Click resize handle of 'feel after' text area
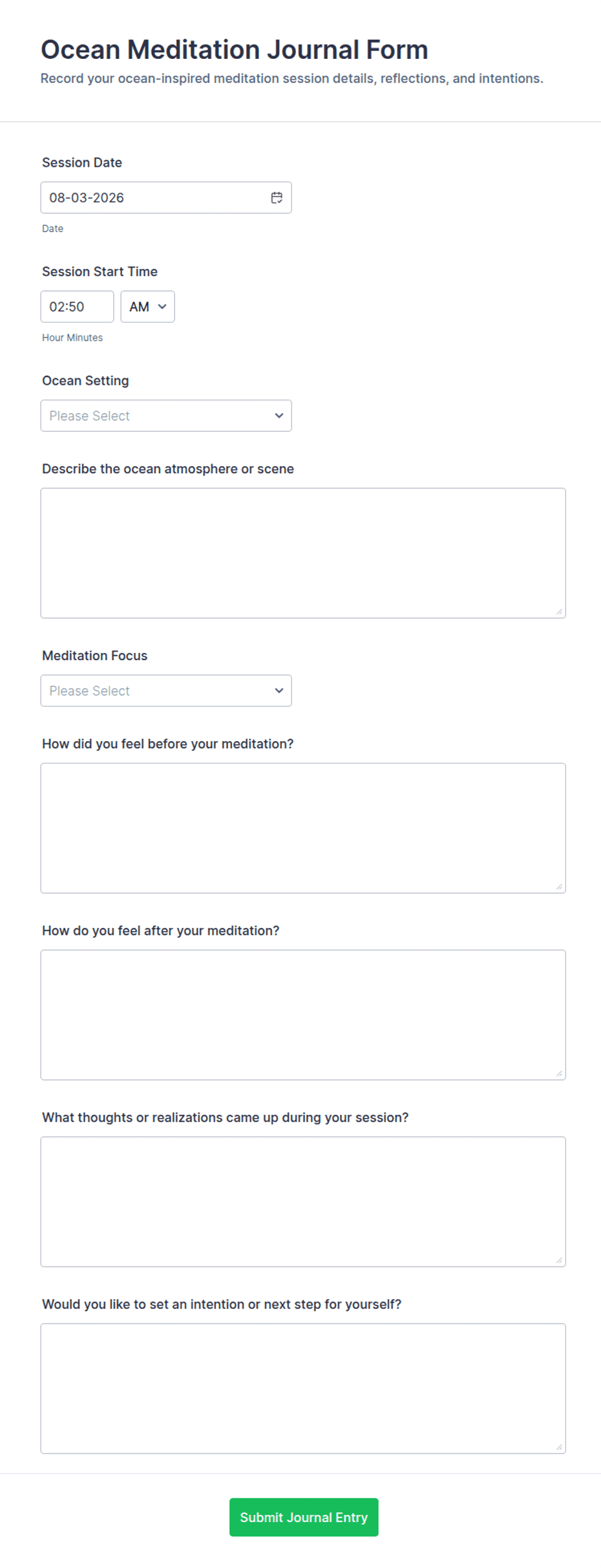This screenshot has height=1568, width=601. point(559,1073)
